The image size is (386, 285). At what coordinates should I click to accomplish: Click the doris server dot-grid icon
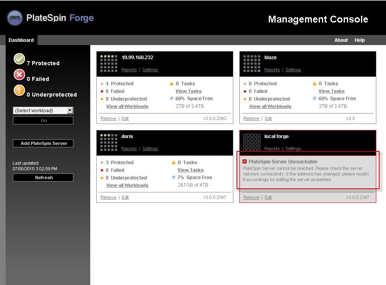[x=109, y=142]
